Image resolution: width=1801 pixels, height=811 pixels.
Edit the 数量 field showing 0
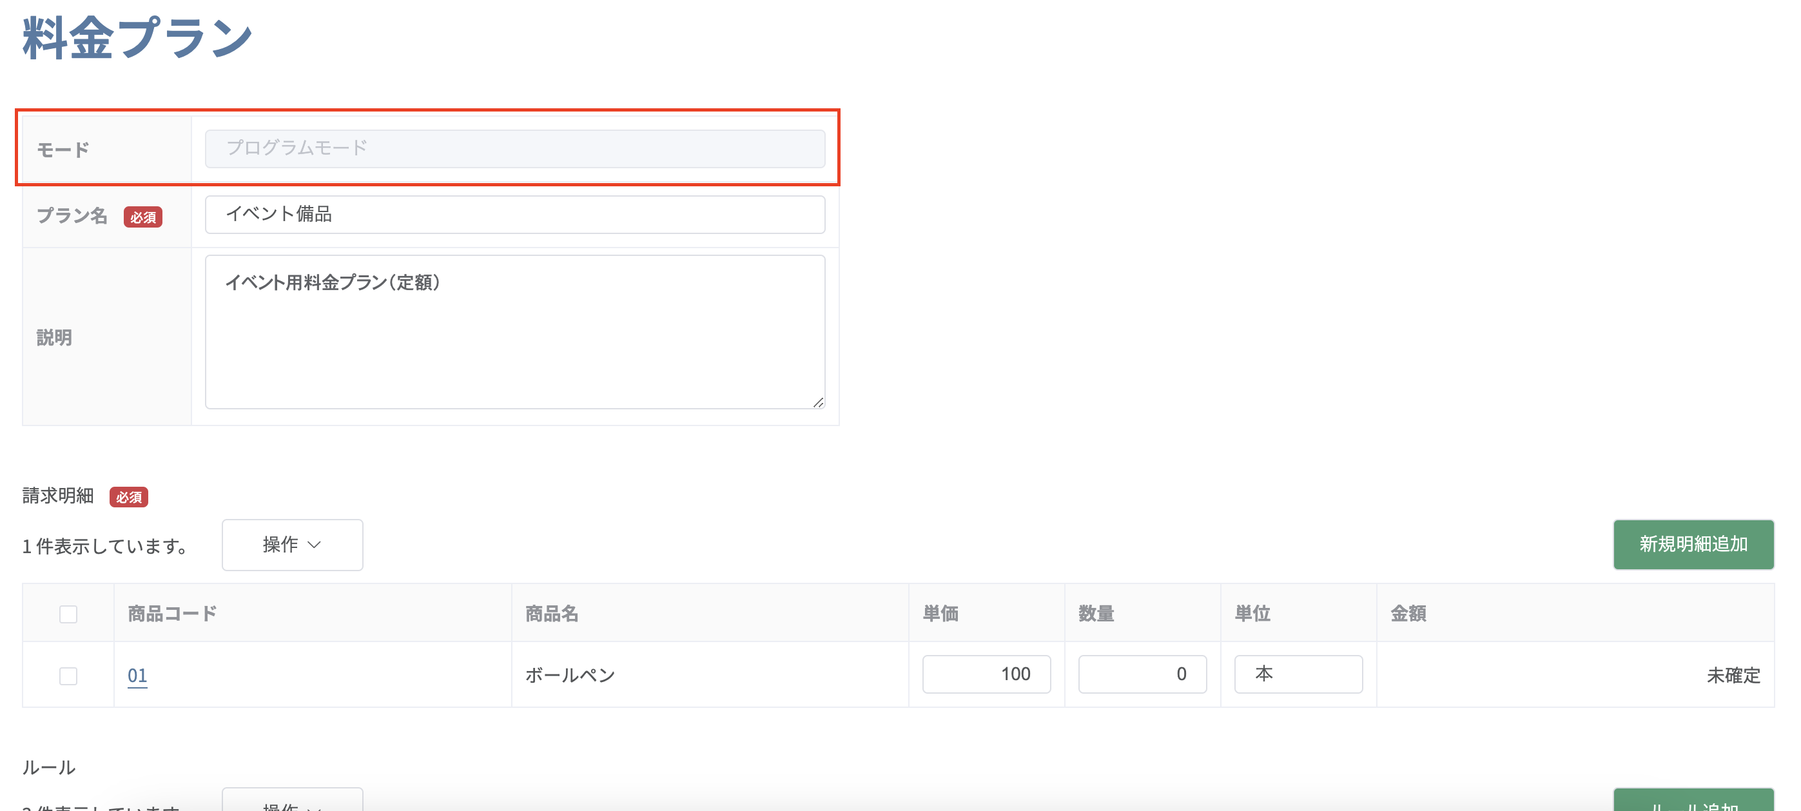tap(1142, 674)
